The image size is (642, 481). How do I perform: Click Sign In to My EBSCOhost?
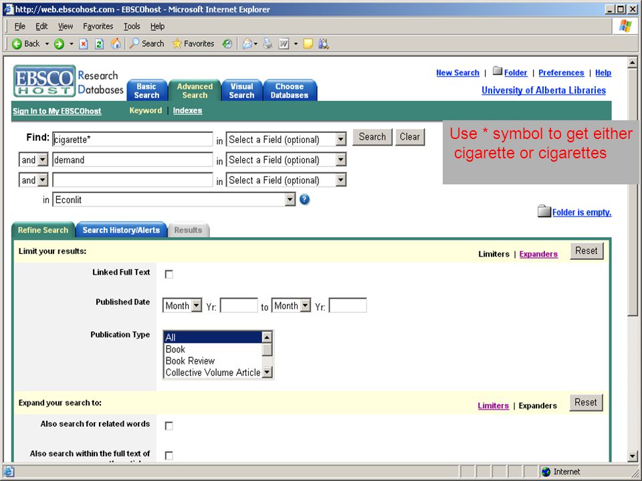tap(57, 111)
